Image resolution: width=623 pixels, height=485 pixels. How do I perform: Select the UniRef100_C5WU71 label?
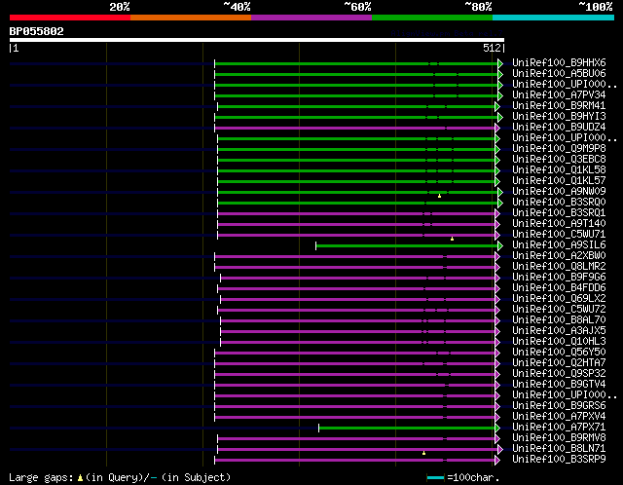pos(559,235)
